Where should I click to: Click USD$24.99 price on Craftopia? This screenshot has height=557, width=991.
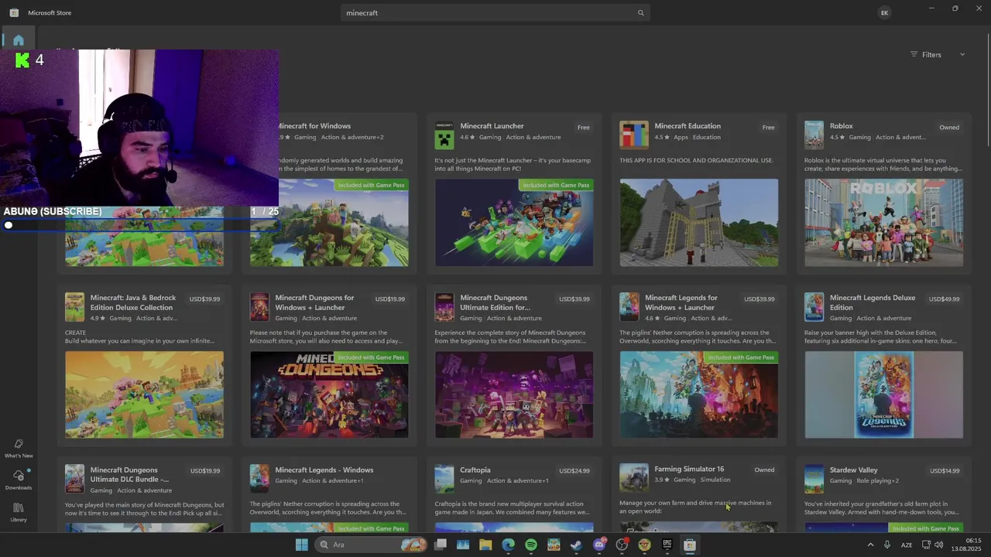pos(574,471)
